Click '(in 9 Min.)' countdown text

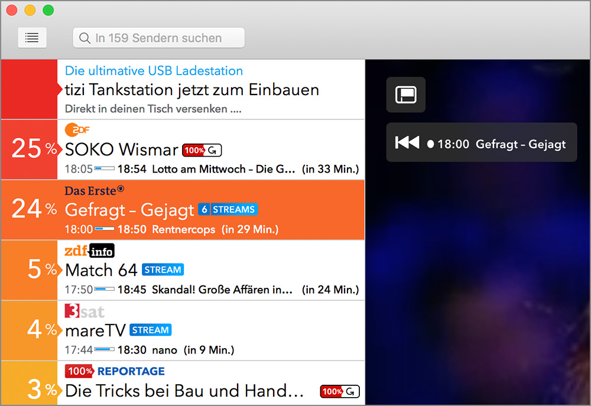pyautogui.click(x=209, y=350)
